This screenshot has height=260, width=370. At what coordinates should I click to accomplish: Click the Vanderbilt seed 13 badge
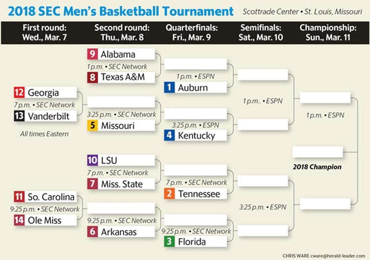tap(19, 116)
